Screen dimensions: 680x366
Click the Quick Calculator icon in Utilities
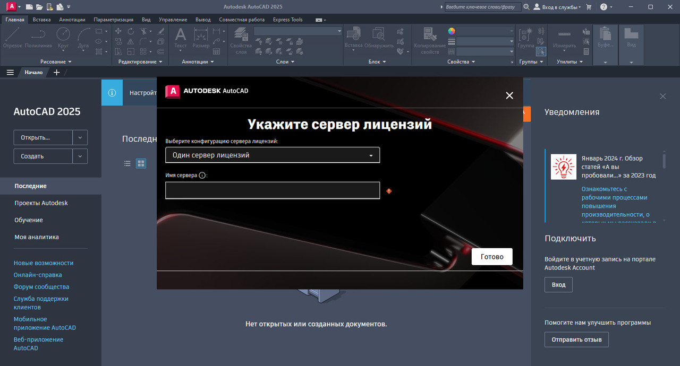tap(586, 51)
